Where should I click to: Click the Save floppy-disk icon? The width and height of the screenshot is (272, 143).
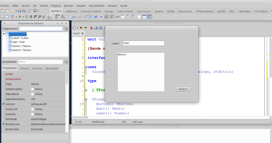click(19, 11)
